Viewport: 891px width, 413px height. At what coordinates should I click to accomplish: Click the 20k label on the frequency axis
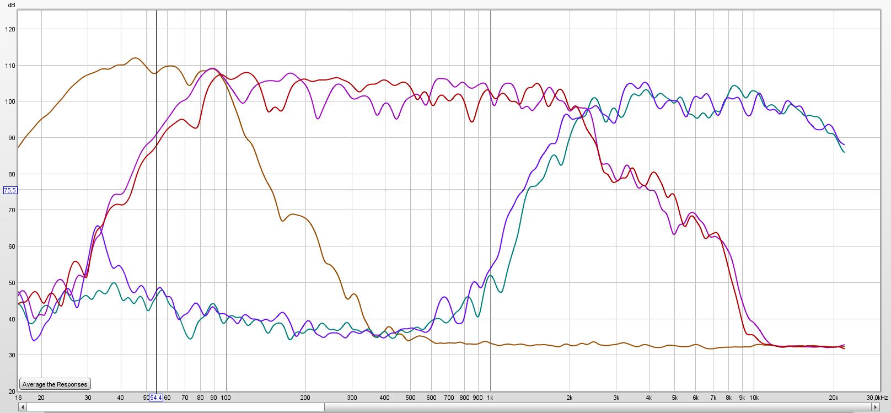pos(834,398)
